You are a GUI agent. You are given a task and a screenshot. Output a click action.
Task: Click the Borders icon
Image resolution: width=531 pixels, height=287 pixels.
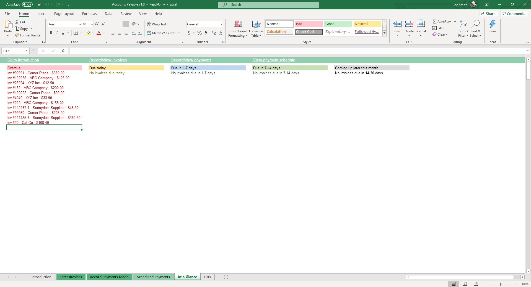[76, 33]
